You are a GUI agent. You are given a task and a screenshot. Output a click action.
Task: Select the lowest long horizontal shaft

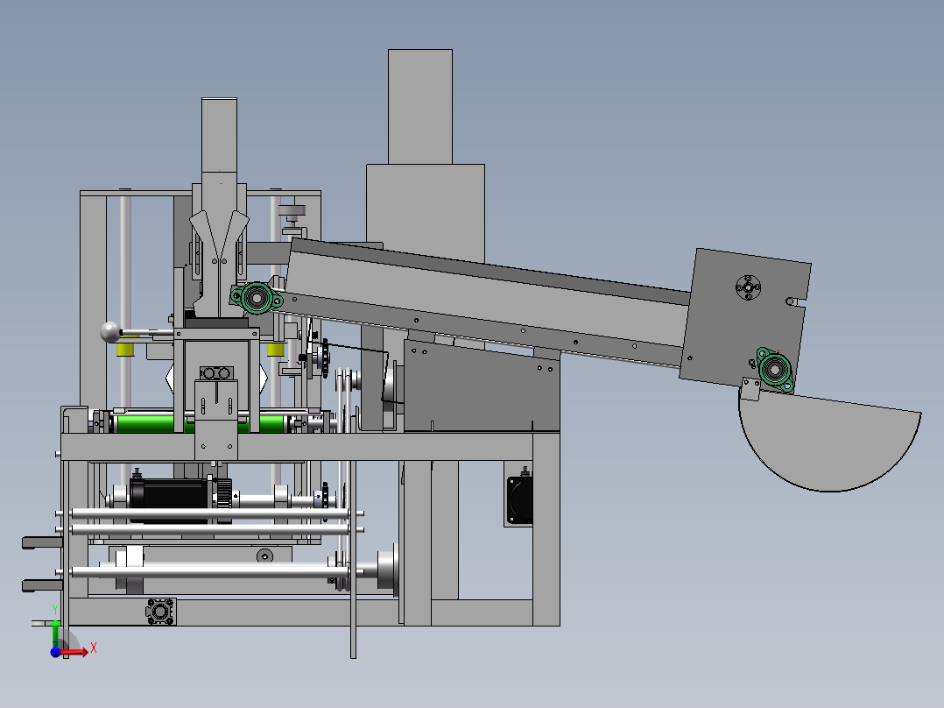point(209,571)
